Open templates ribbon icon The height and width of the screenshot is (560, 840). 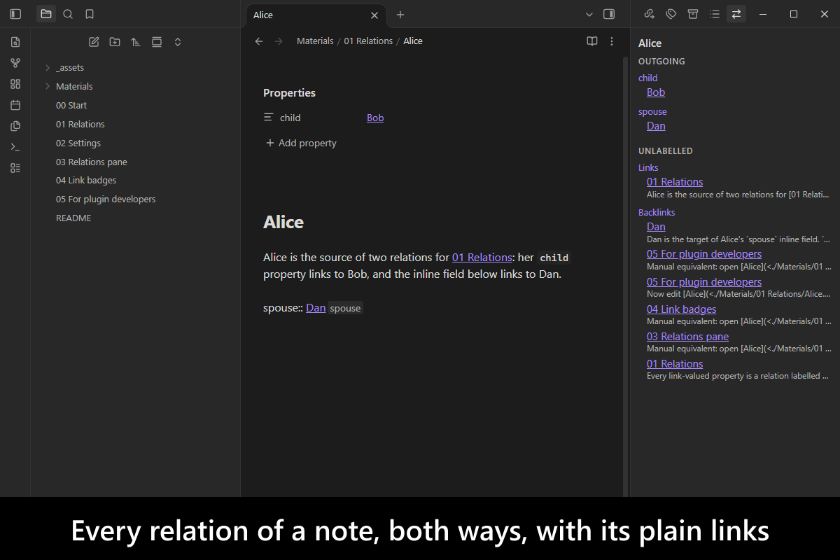15,126
